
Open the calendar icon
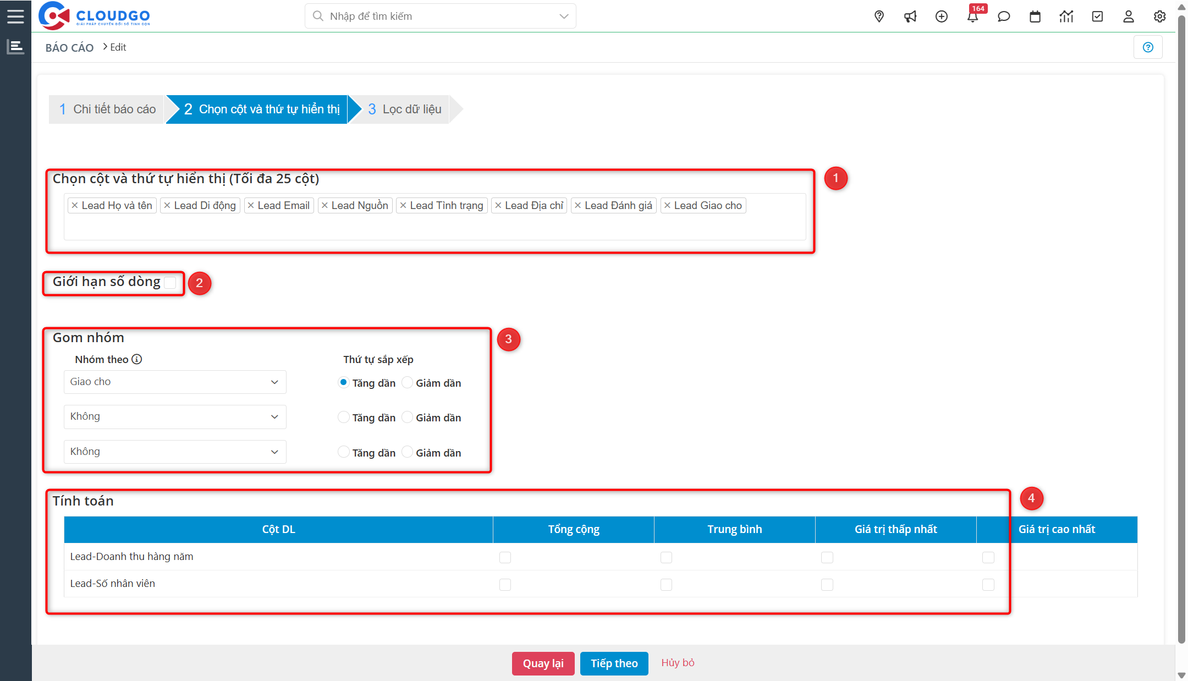pyautogui.click(x=1035, y=17)
